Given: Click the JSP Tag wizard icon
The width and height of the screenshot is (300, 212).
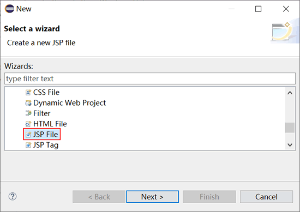Looking at the screenshot, I should [x=28, y=145].
